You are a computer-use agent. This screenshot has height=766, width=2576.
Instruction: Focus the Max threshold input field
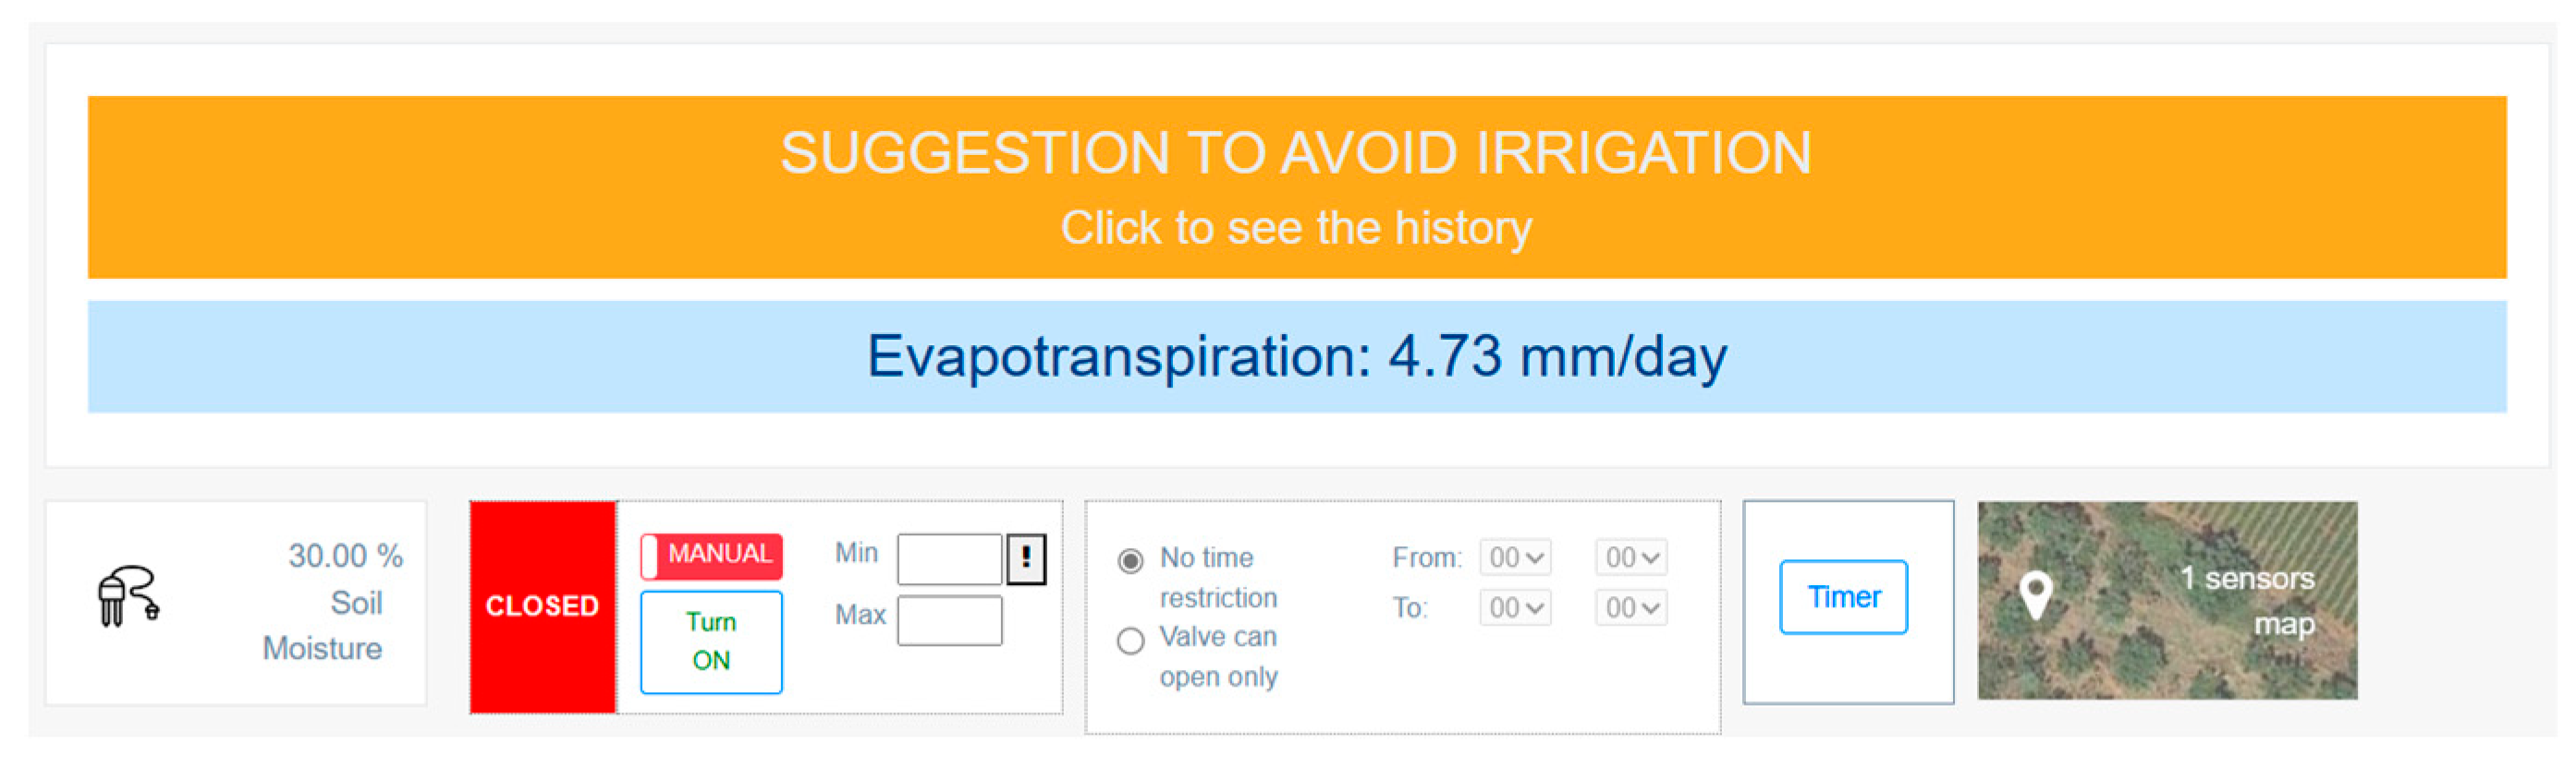pyautogui.click(x=948, y=620)
